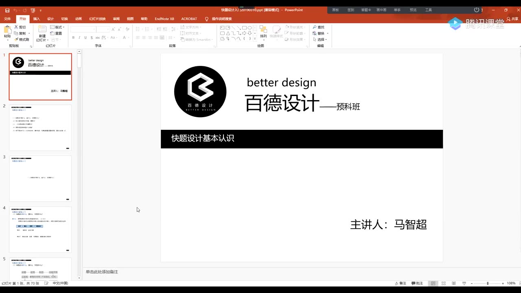Activate the Format Painter (格式刷)
Image resolution: width=521 pixels, height=293 pixels.
coord(21,39)
